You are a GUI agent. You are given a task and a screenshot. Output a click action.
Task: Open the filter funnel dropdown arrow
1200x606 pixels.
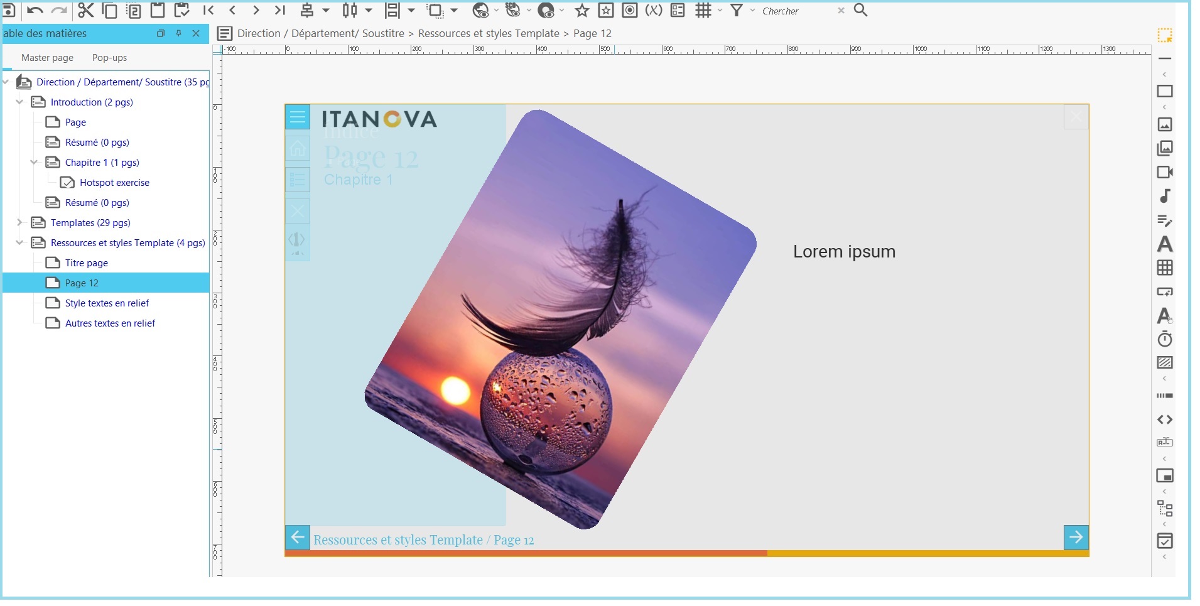click(x=752, y=11)
